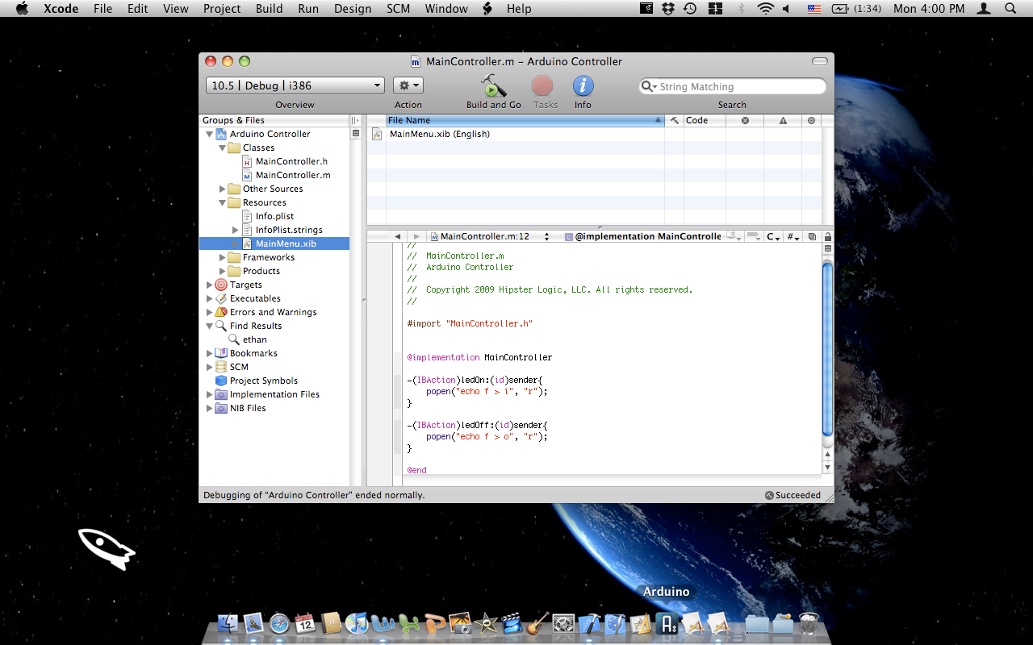Open the Window menu
The height and width of the screenshot is (645, 1033).
446,9
